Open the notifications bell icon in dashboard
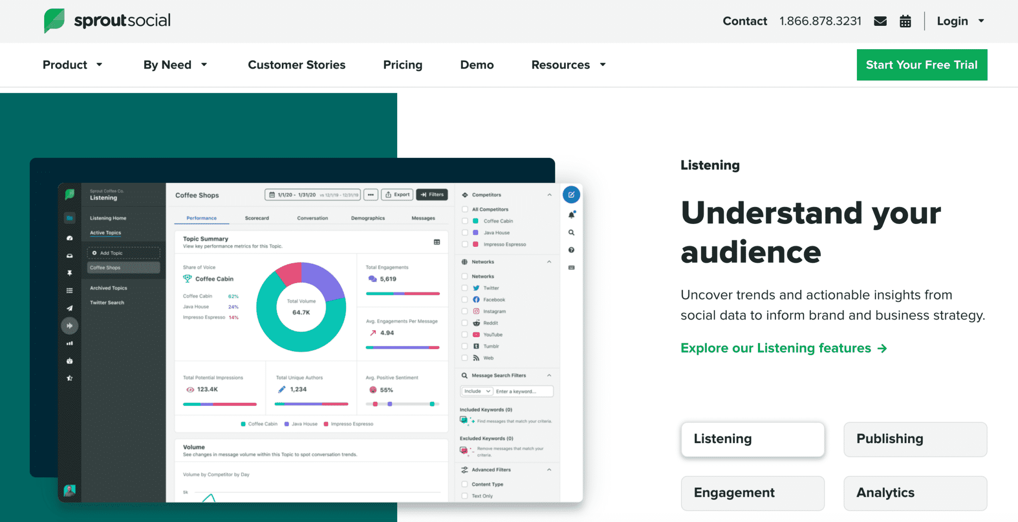Screen dimensions: 1018x522 point(572,215)
